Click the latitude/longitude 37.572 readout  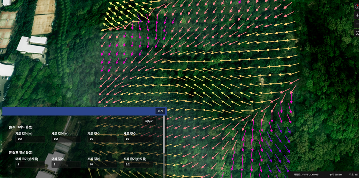click(x=306, y=175)
